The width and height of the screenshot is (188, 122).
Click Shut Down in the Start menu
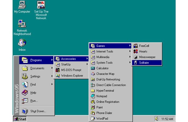coord(38,111)
